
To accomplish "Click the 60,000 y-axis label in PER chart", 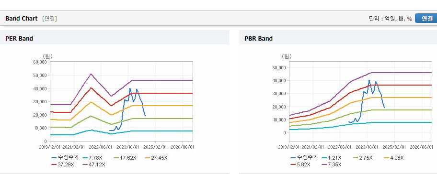I will (x=40, y=62).
